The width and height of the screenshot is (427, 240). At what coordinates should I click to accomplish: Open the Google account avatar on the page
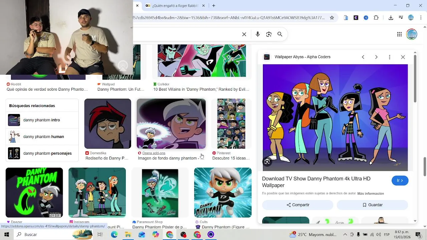pos(412,34)
